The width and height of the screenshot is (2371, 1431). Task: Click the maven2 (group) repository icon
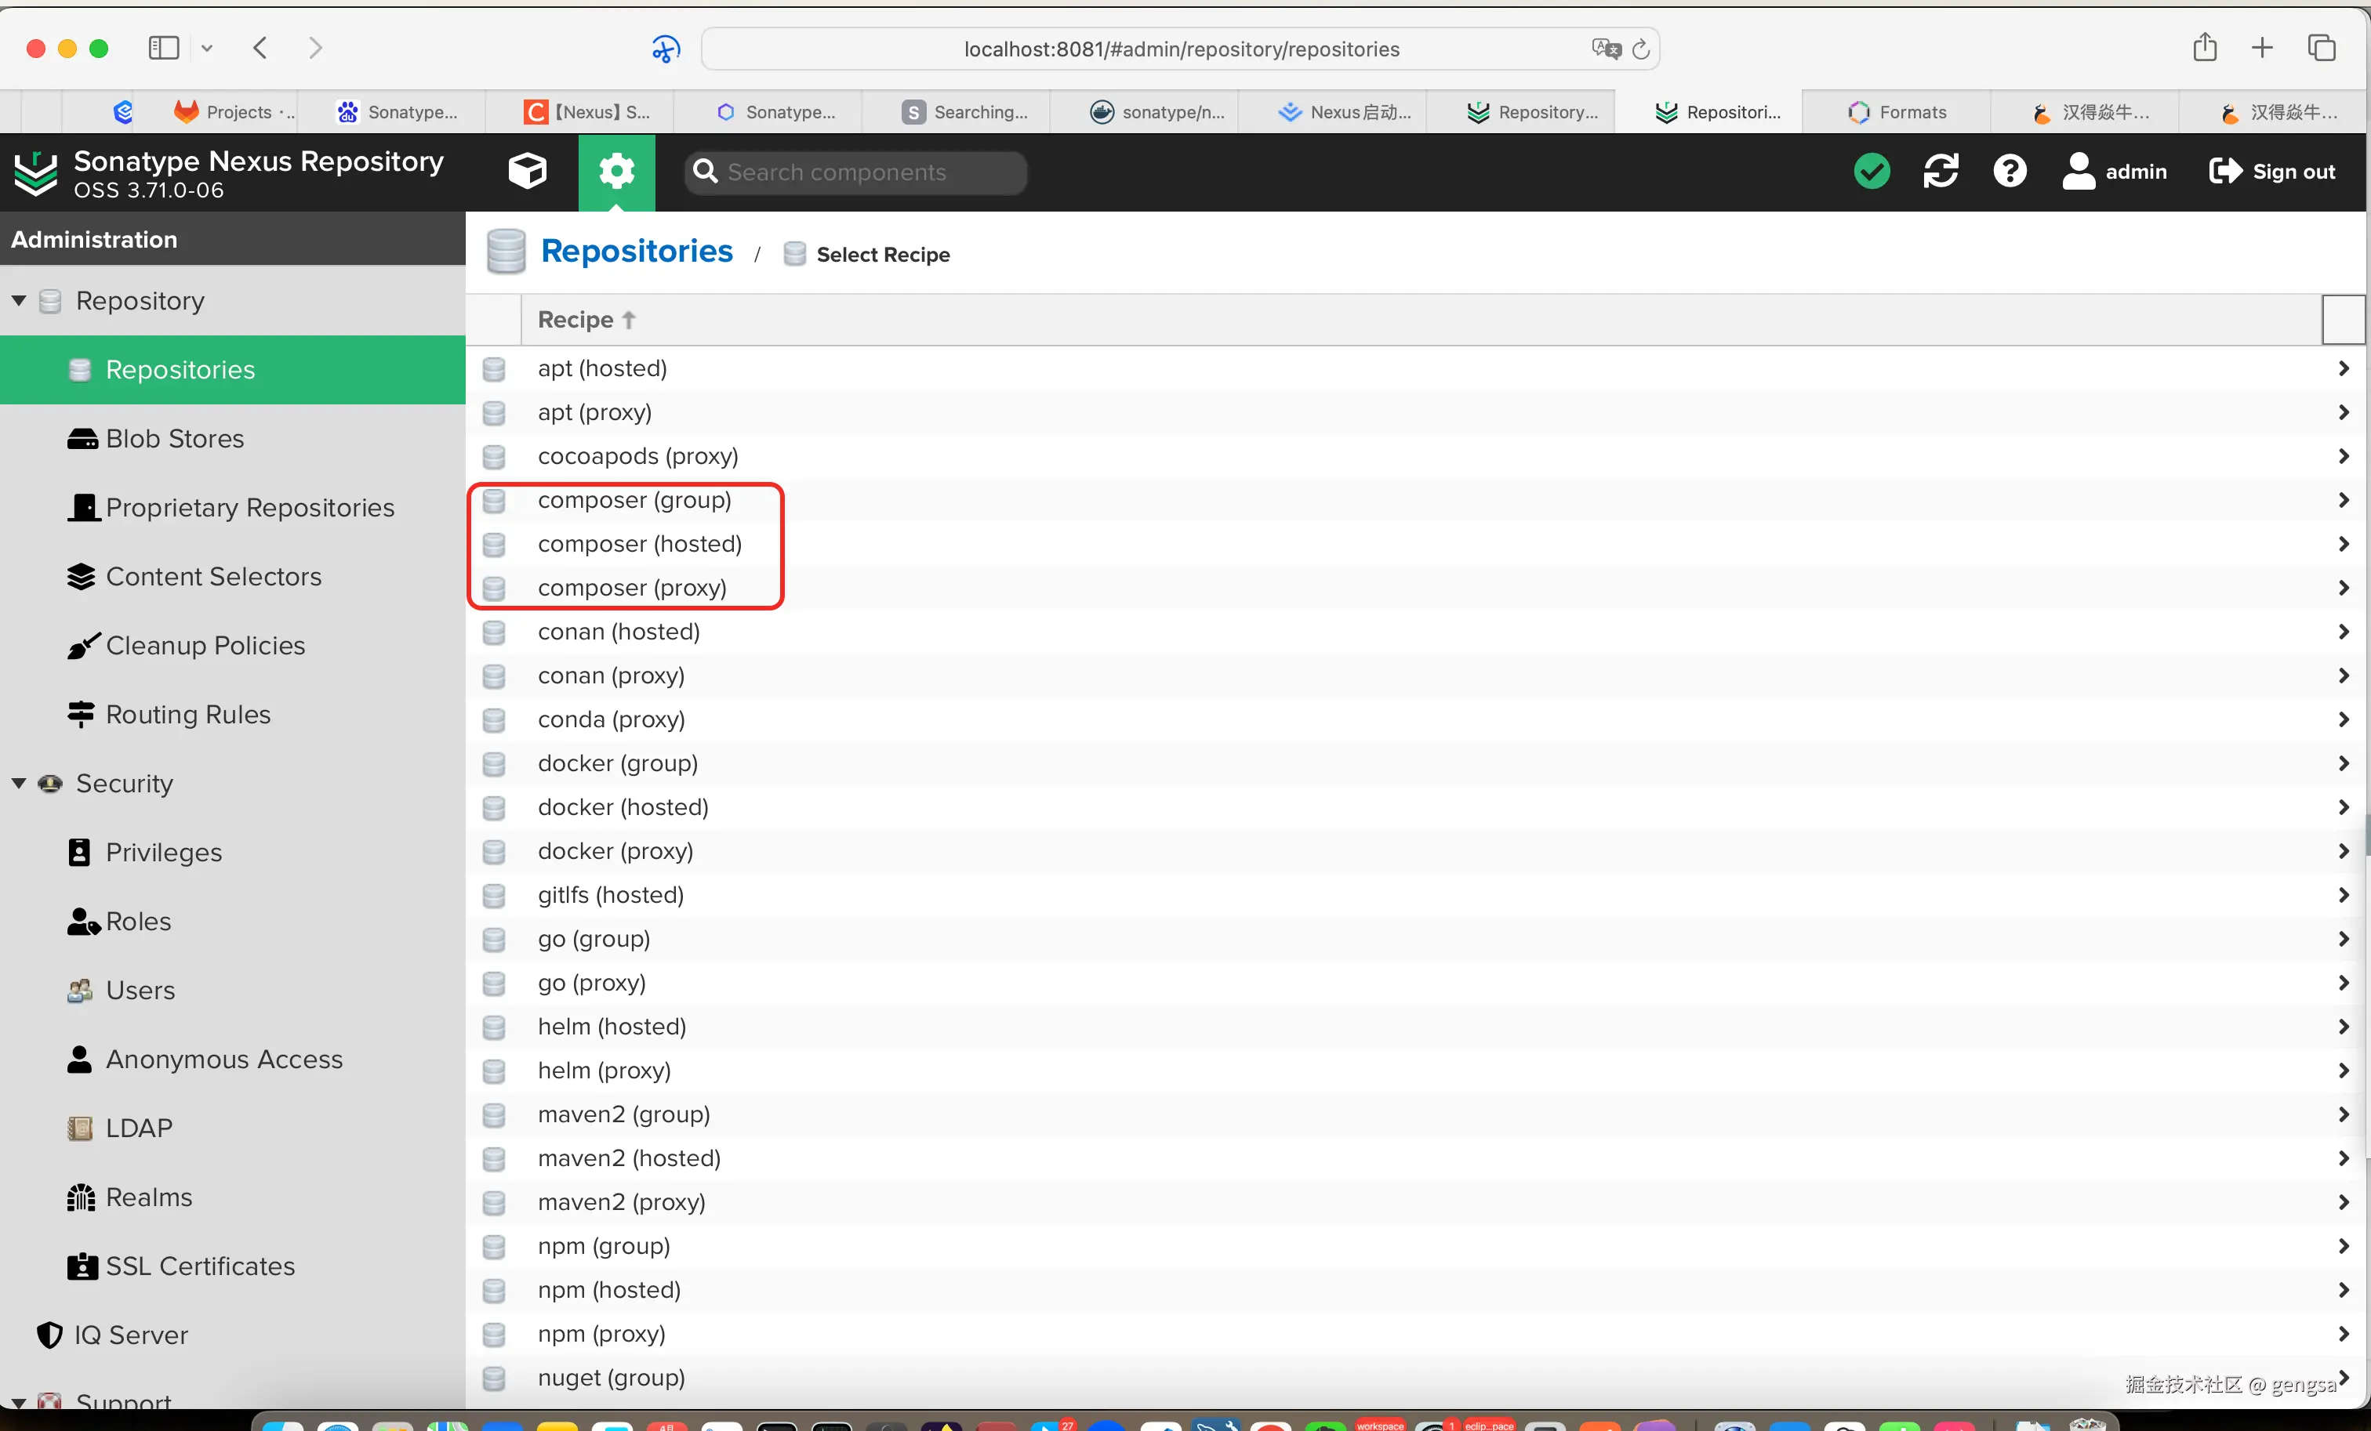point(494,1115)
